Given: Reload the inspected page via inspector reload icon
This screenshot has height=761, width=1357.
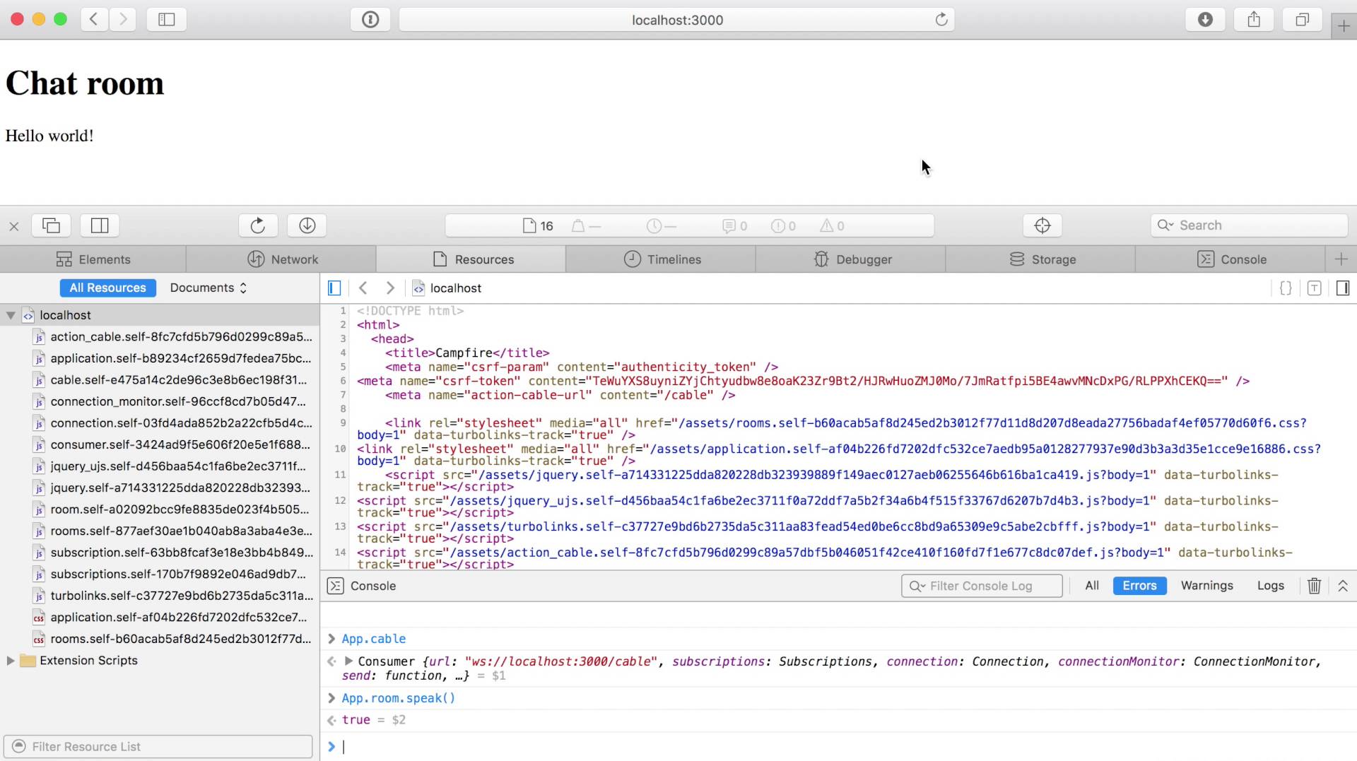Looking at the screenshot, I should pyautogui.click(x=258, y=225).
